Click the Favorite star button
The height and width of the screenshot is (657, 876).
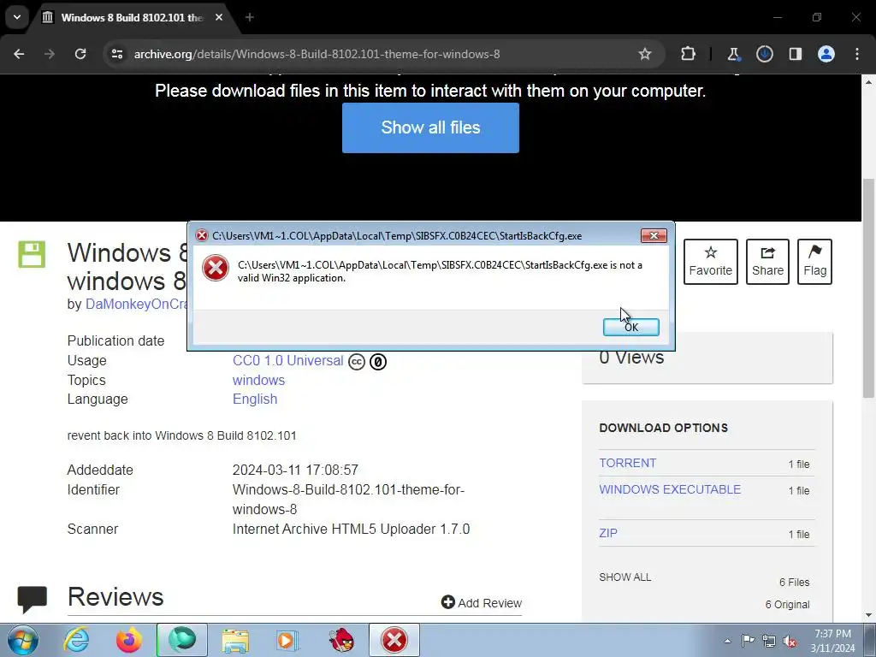[x=711, y=262]
